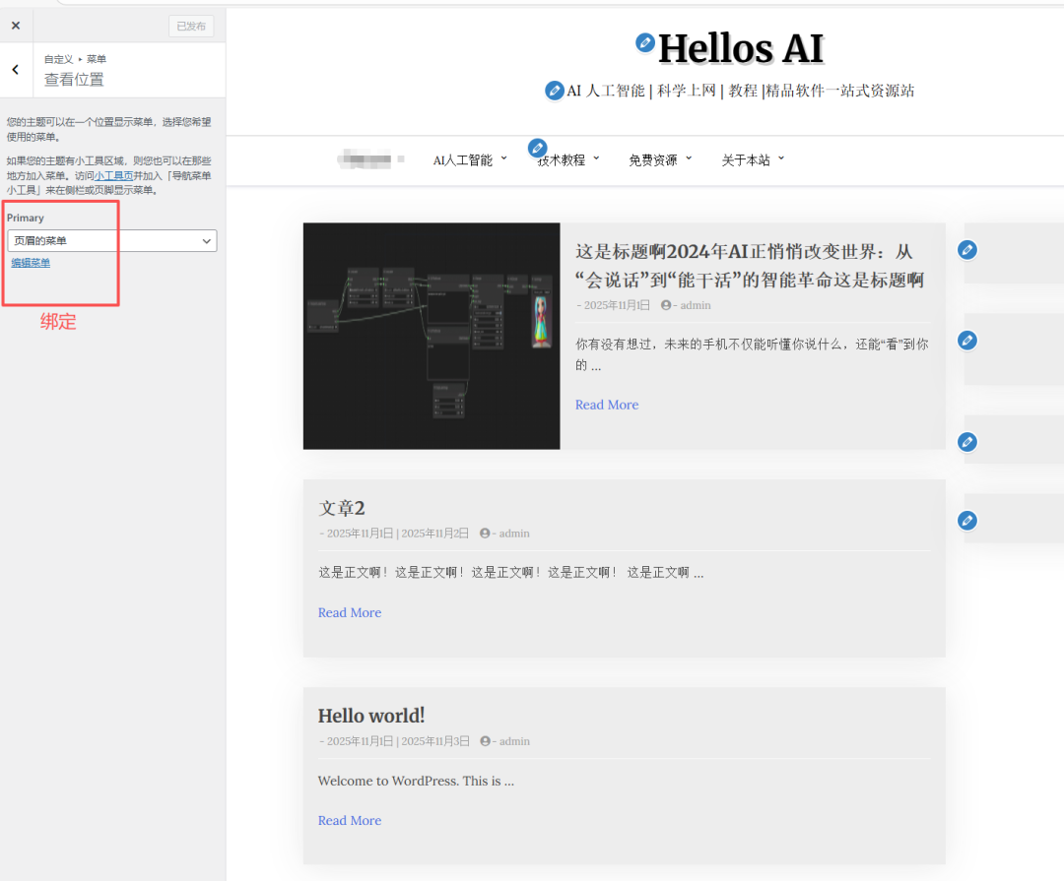The width and height of the screenshot is (1064, 881).
Task: Click Read More under the 文章2 post
Action: point(349,612)
